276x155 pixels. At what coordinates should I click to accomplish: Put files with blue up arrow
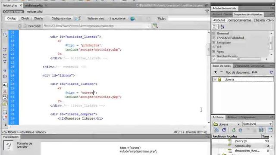[240, 130]
